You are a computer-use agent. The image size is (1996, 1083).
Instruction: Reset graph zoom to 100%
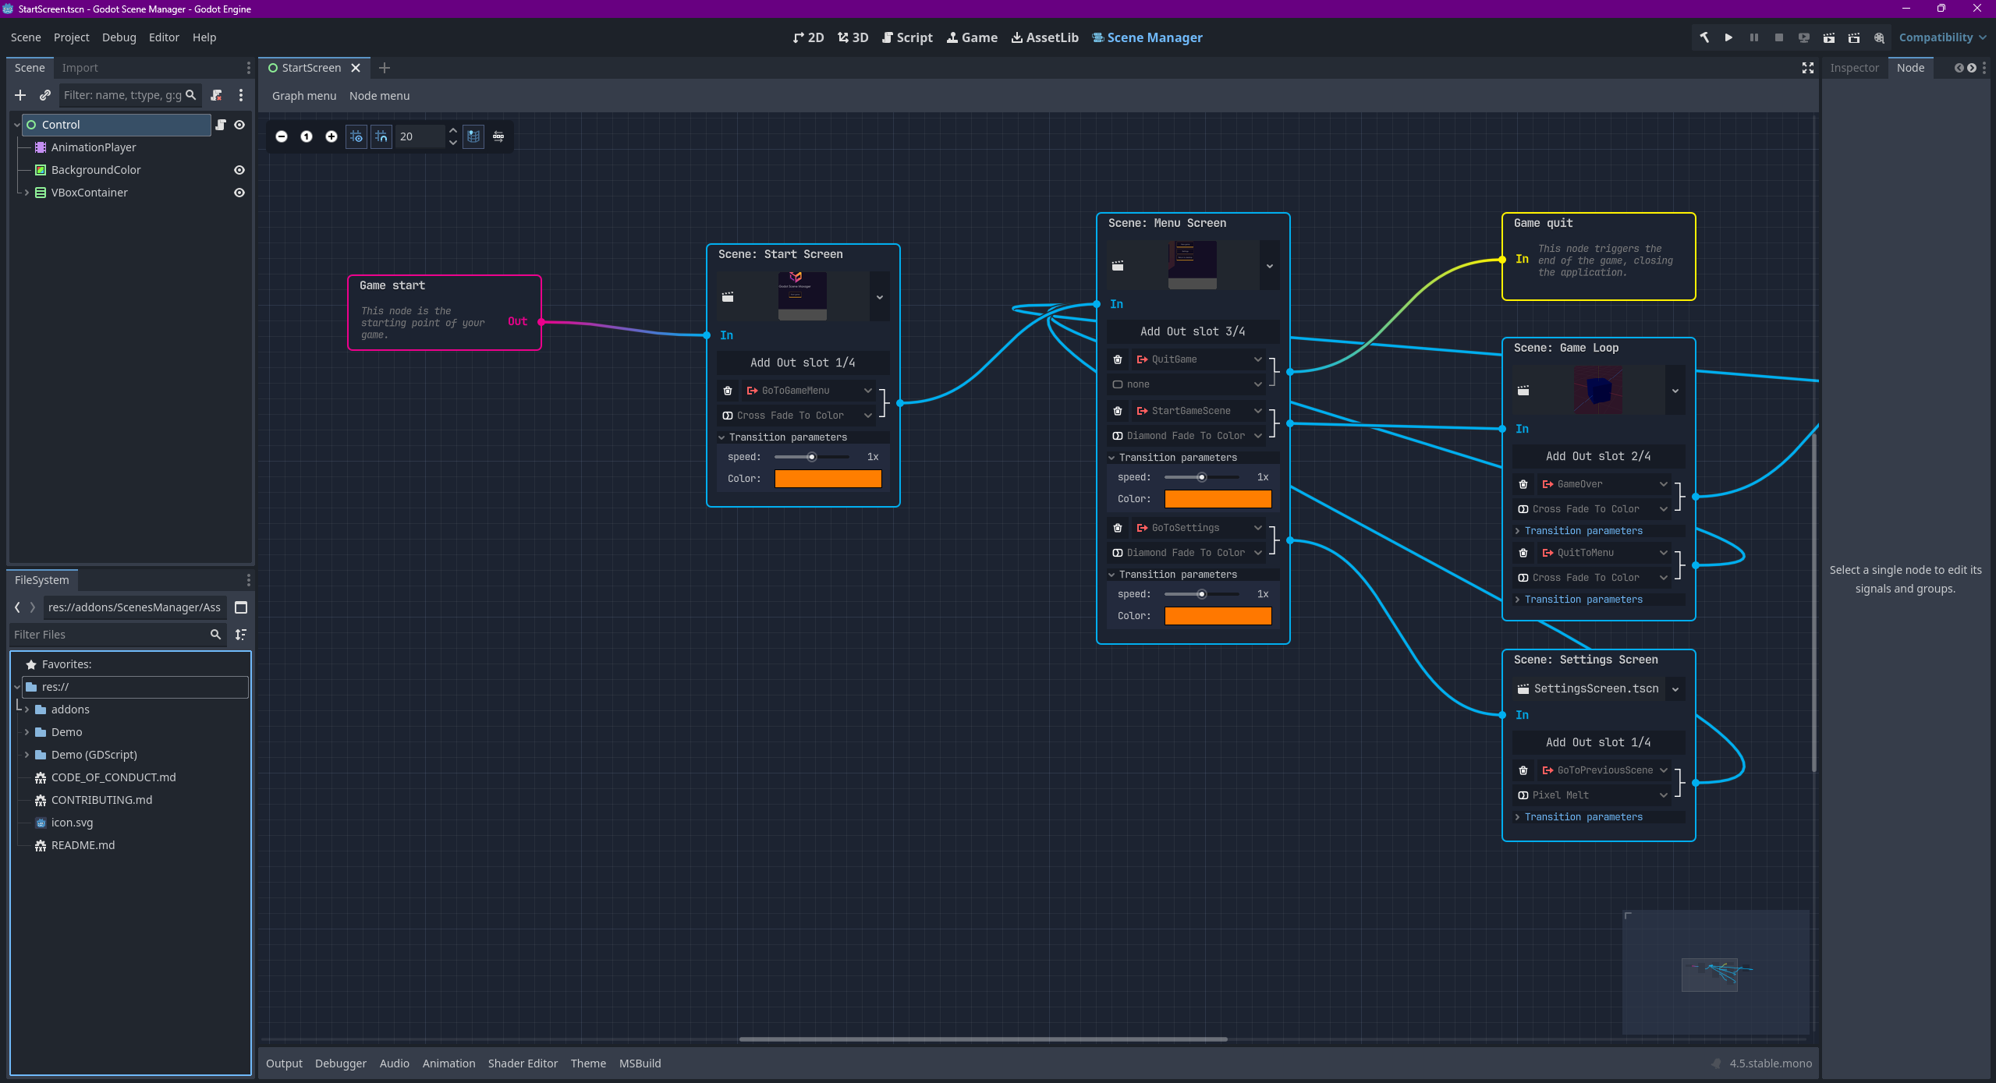(307, 136)
